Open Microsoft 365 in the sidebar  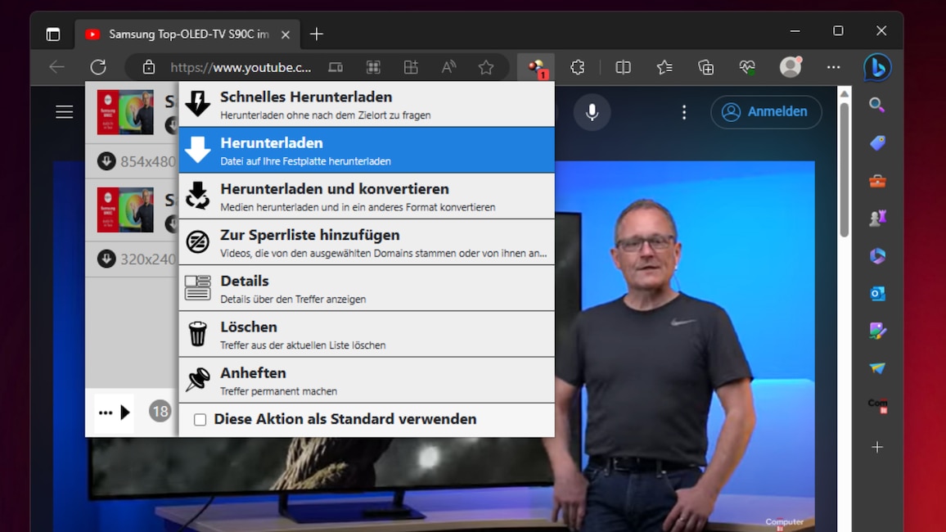point(876,255)
